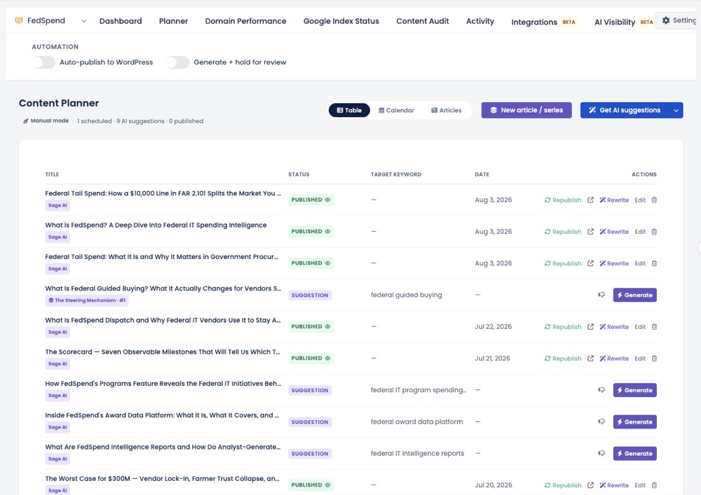Image resolution: width=701 pixels, height=495 pixels.
Task: Open the Dashboard tab
Action: (x=121, y=21)
